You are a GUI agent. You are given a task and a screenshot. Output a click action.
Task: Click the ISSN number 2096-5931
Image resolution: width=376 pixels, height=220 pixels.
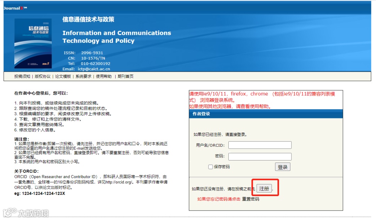point(92,53)
